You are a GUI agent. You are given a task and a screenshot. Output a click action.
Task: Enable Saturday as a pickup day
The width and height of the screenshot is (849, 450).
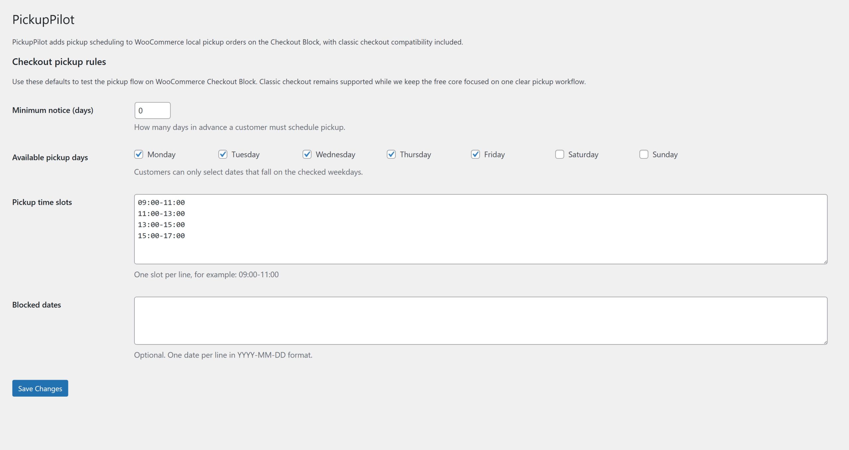coord(560,154)
